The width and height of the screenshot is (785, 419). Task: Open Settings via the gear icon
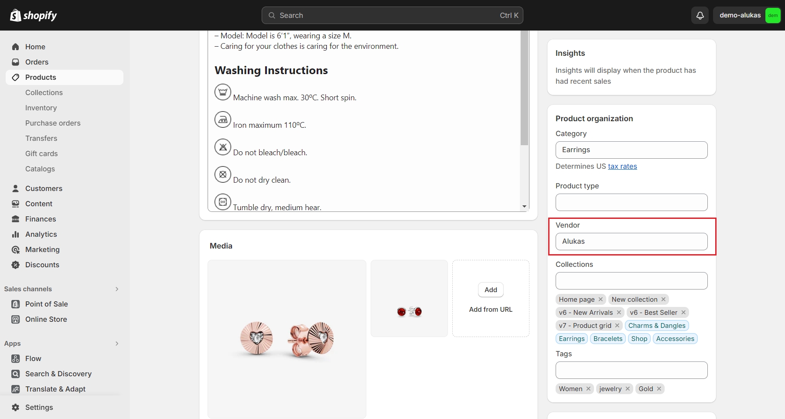[16, 407]
